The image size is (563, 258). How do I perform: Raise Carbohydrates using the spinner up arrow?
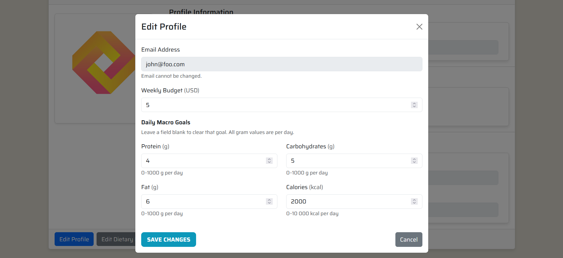(x=414, y=159)
